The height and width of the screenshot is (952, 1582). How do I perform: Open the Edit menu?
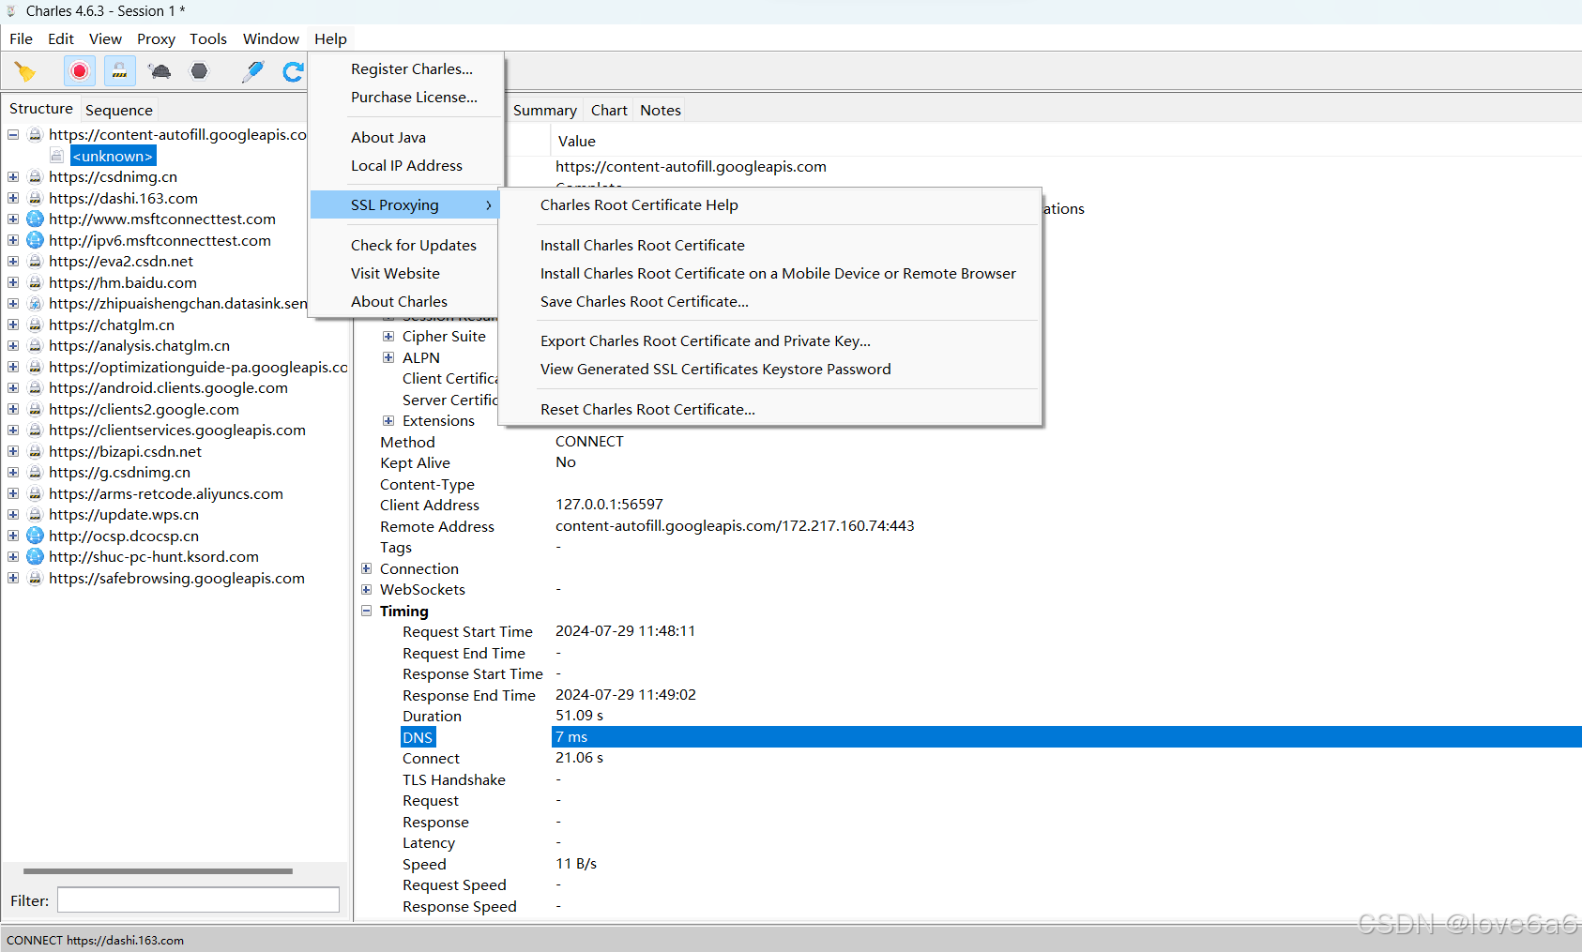(x=61, y=38)
